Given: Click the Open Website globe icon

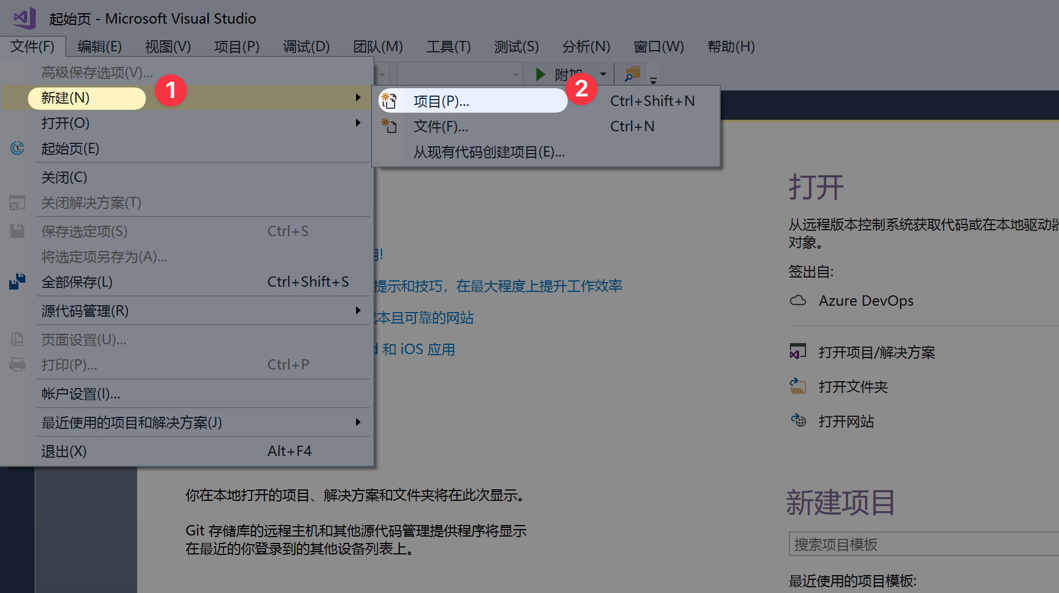Looking at the screenshot, I should click(x=798, y=421).
